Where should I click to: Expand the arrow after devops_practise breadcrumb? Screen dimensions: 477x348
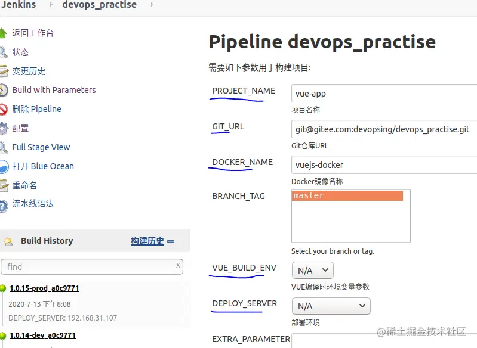(152, 5)
